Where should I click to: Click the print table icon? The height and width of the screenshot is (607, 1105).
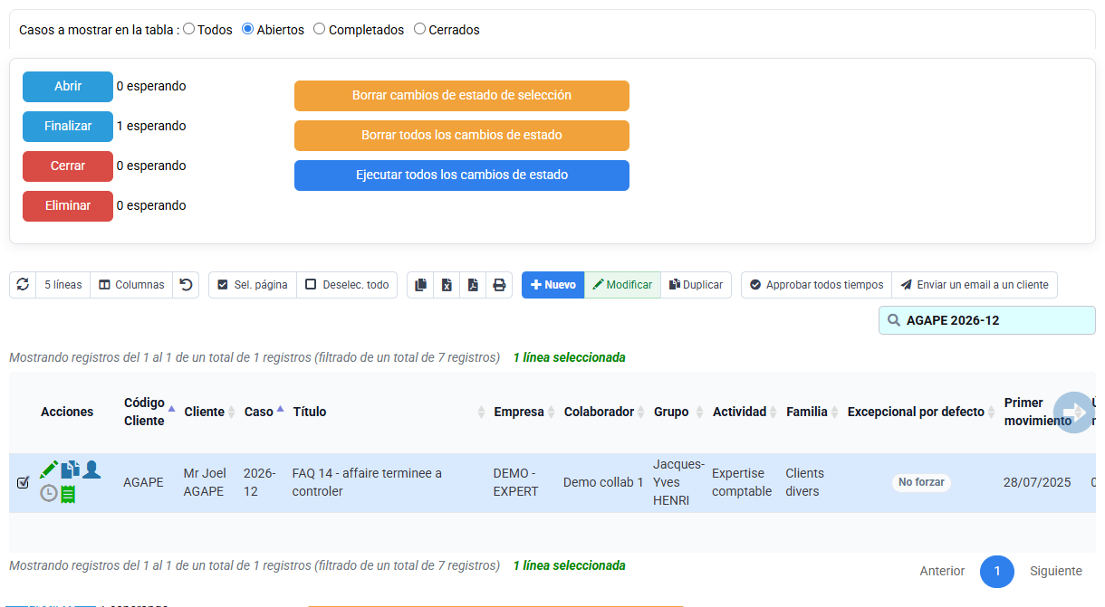499,285
